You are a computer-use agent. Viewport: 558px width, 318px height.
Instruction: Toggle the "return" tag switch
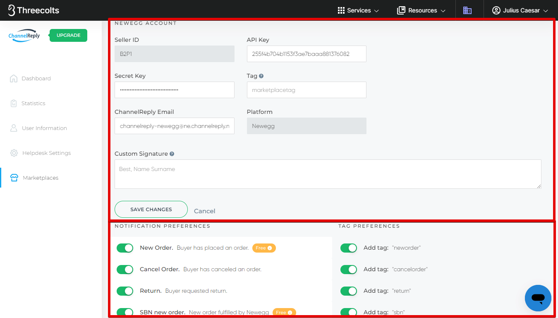pos(349,291)
